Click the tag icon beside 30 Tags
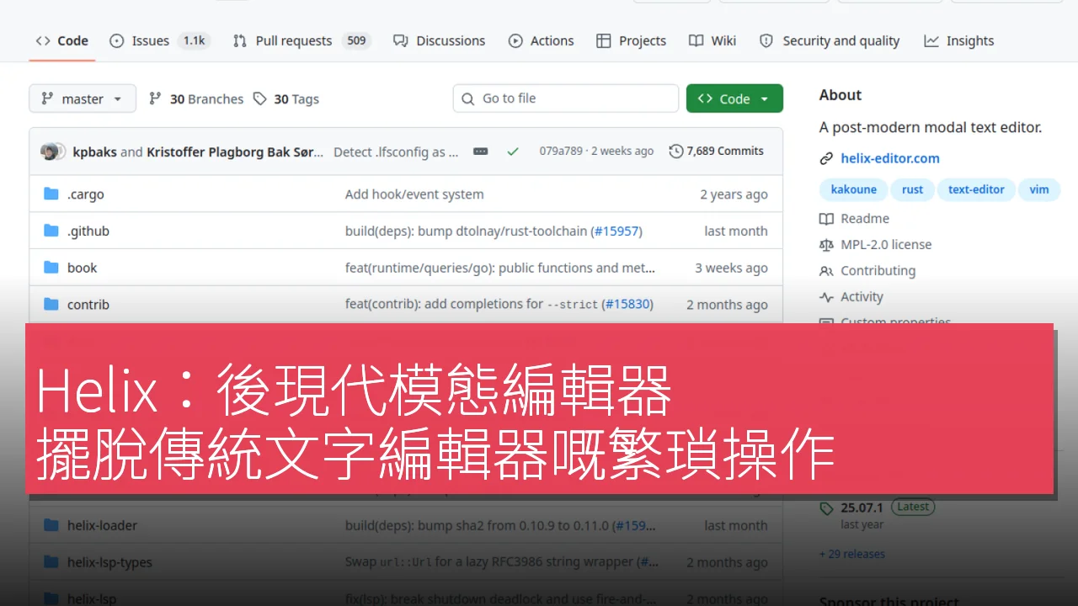The width and height of the screenshot is (1078, 606). (x=260, y=98)
